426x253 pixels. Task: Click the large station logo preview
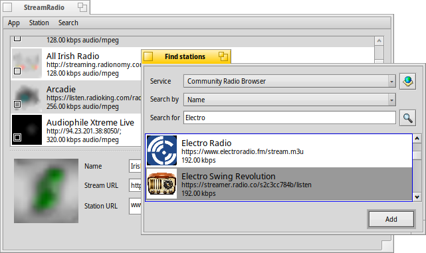click(x=46, y=191)
